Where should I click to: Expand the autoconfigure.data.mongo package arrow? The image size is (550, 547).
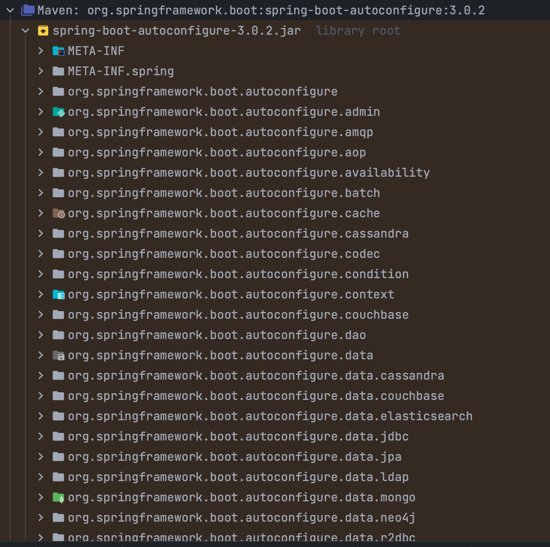pyautogui.click(x=41, y=497)
